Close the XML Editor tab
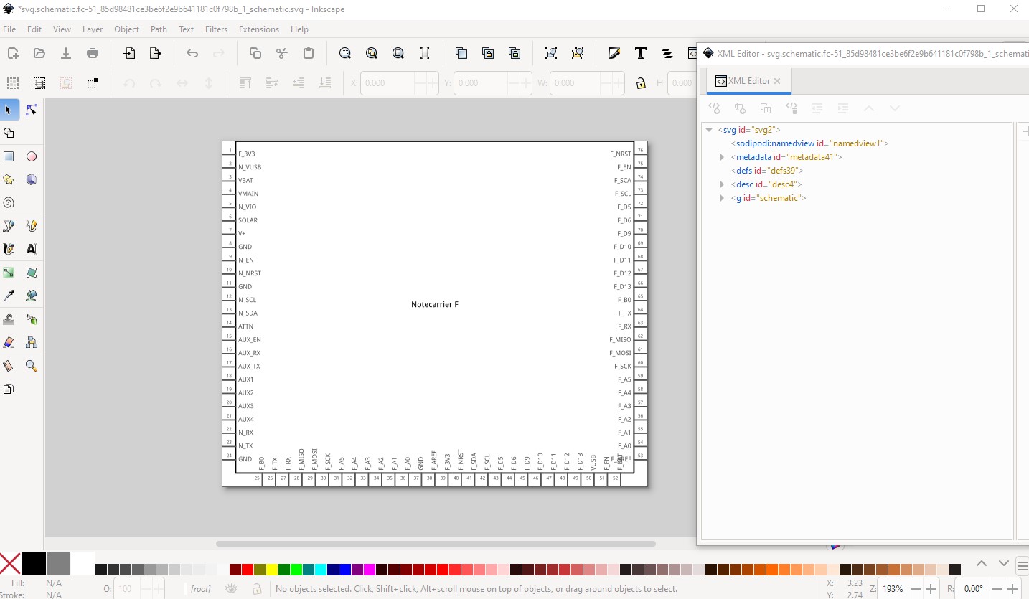1029x599 pixels. pos(777,81)
